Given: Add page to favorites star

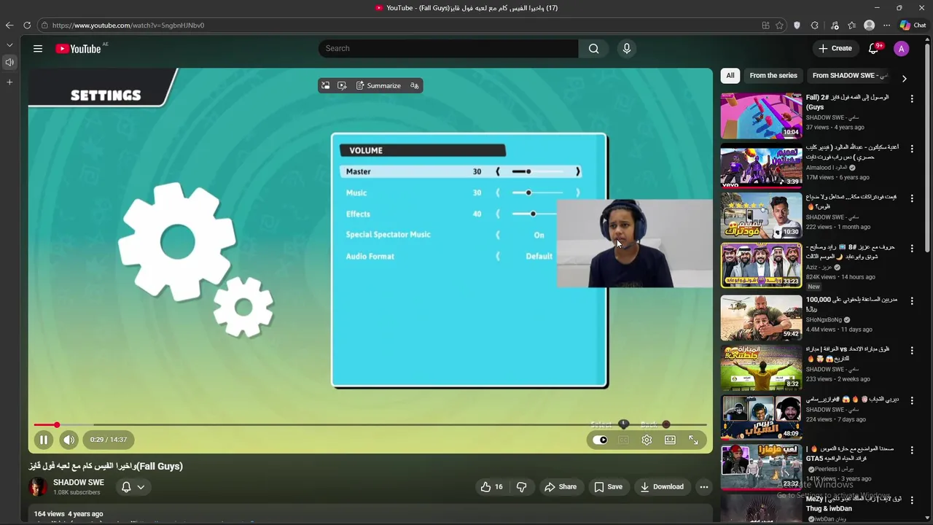Looking at the screenshot, I should pos(779,26).
